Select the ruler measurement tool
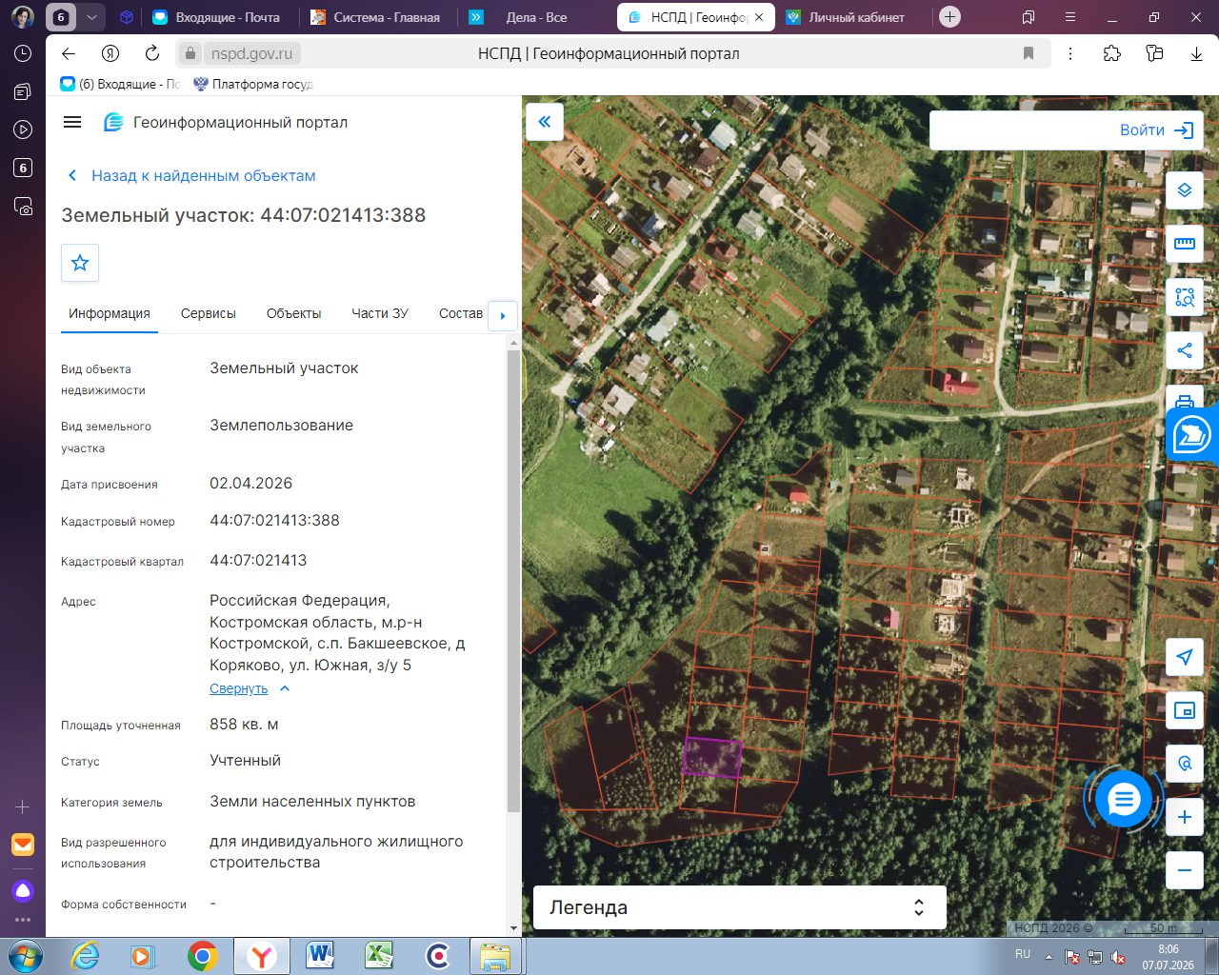 (1185, 244)
